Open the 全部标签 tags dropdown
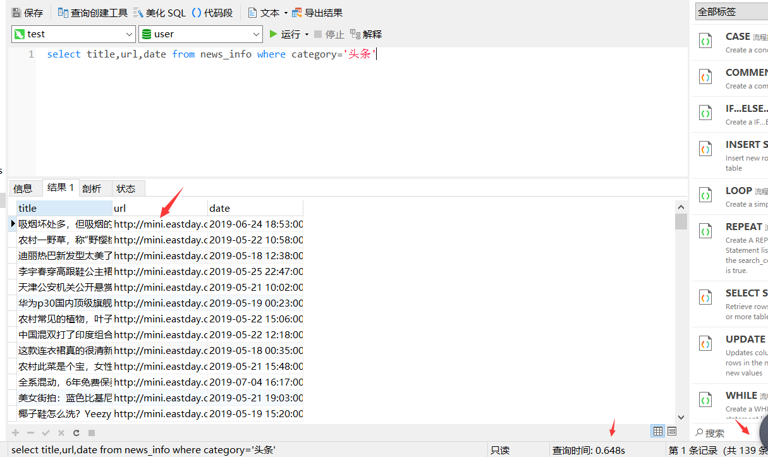 click(x=731, y=12)
